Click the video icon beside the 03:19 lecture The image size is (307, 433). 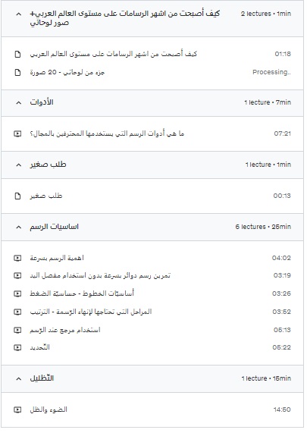[17, 275]
